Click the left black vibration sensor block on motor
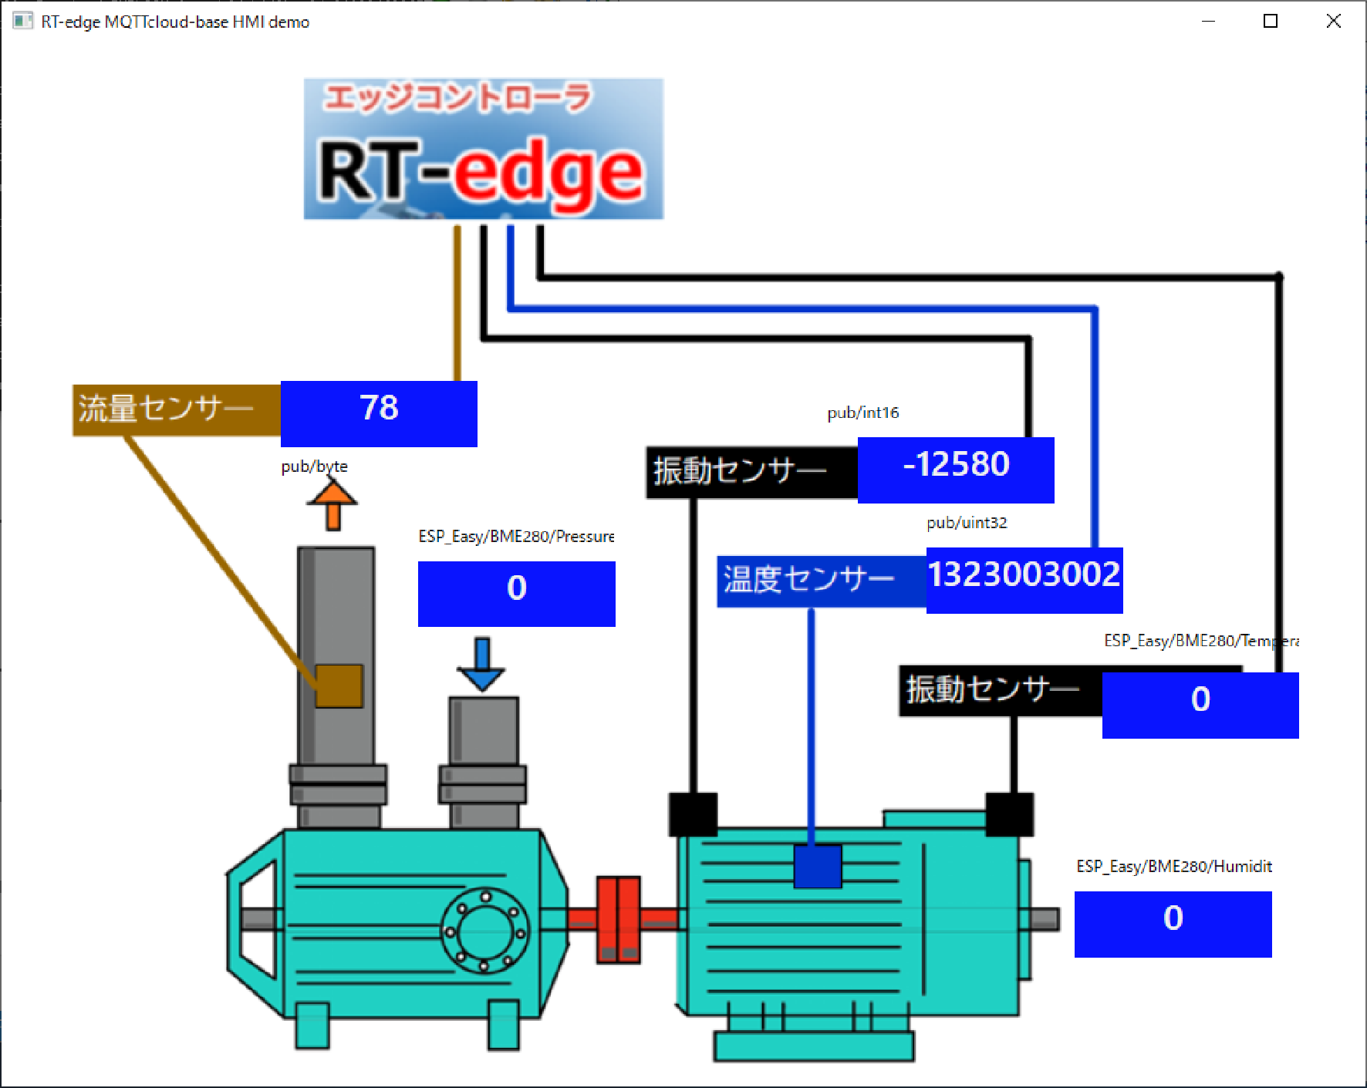The image size is (1367, 1088). coord(693,814)
